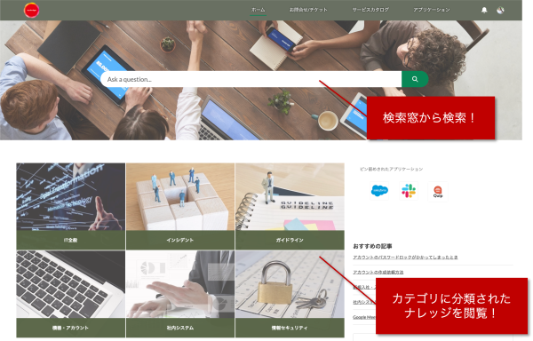This screenshot has width=533, height=341.
Task: Open the laptop keyboard account category tile
Action: point(71,294)
